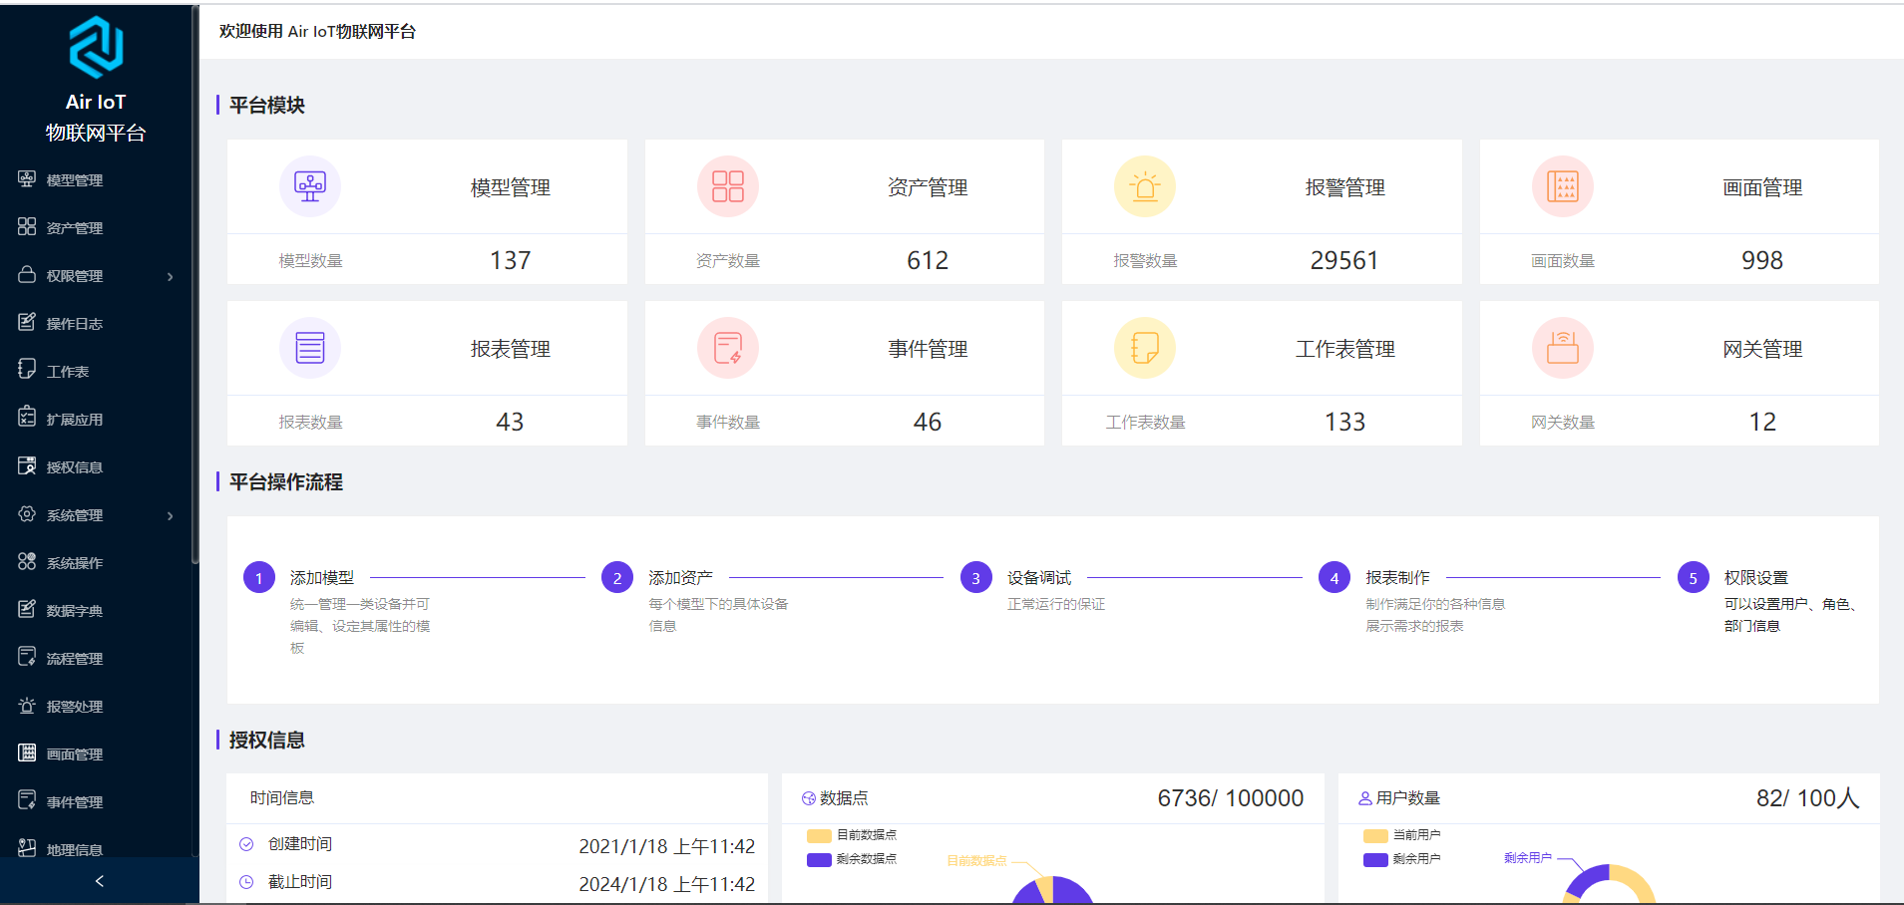1904x905 pixels.
Task: Click the yellow 目前数据点 legend swatch
Action: pos(819,835)
